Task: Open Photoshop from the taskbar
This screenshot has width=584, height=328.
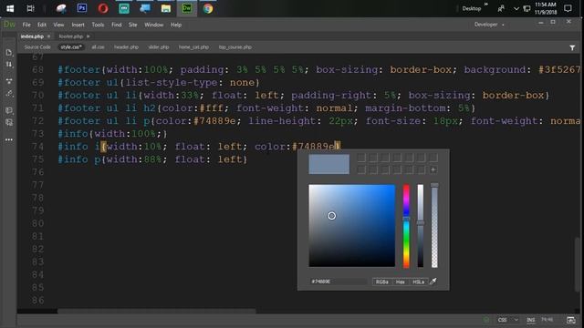Action: 82,8
